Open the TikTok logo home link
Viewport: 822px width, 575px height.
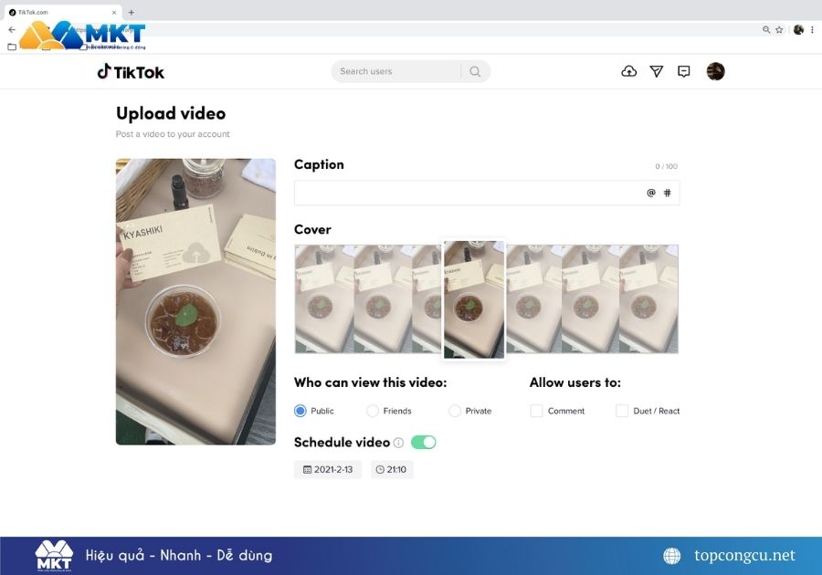(x=131, y=72)
